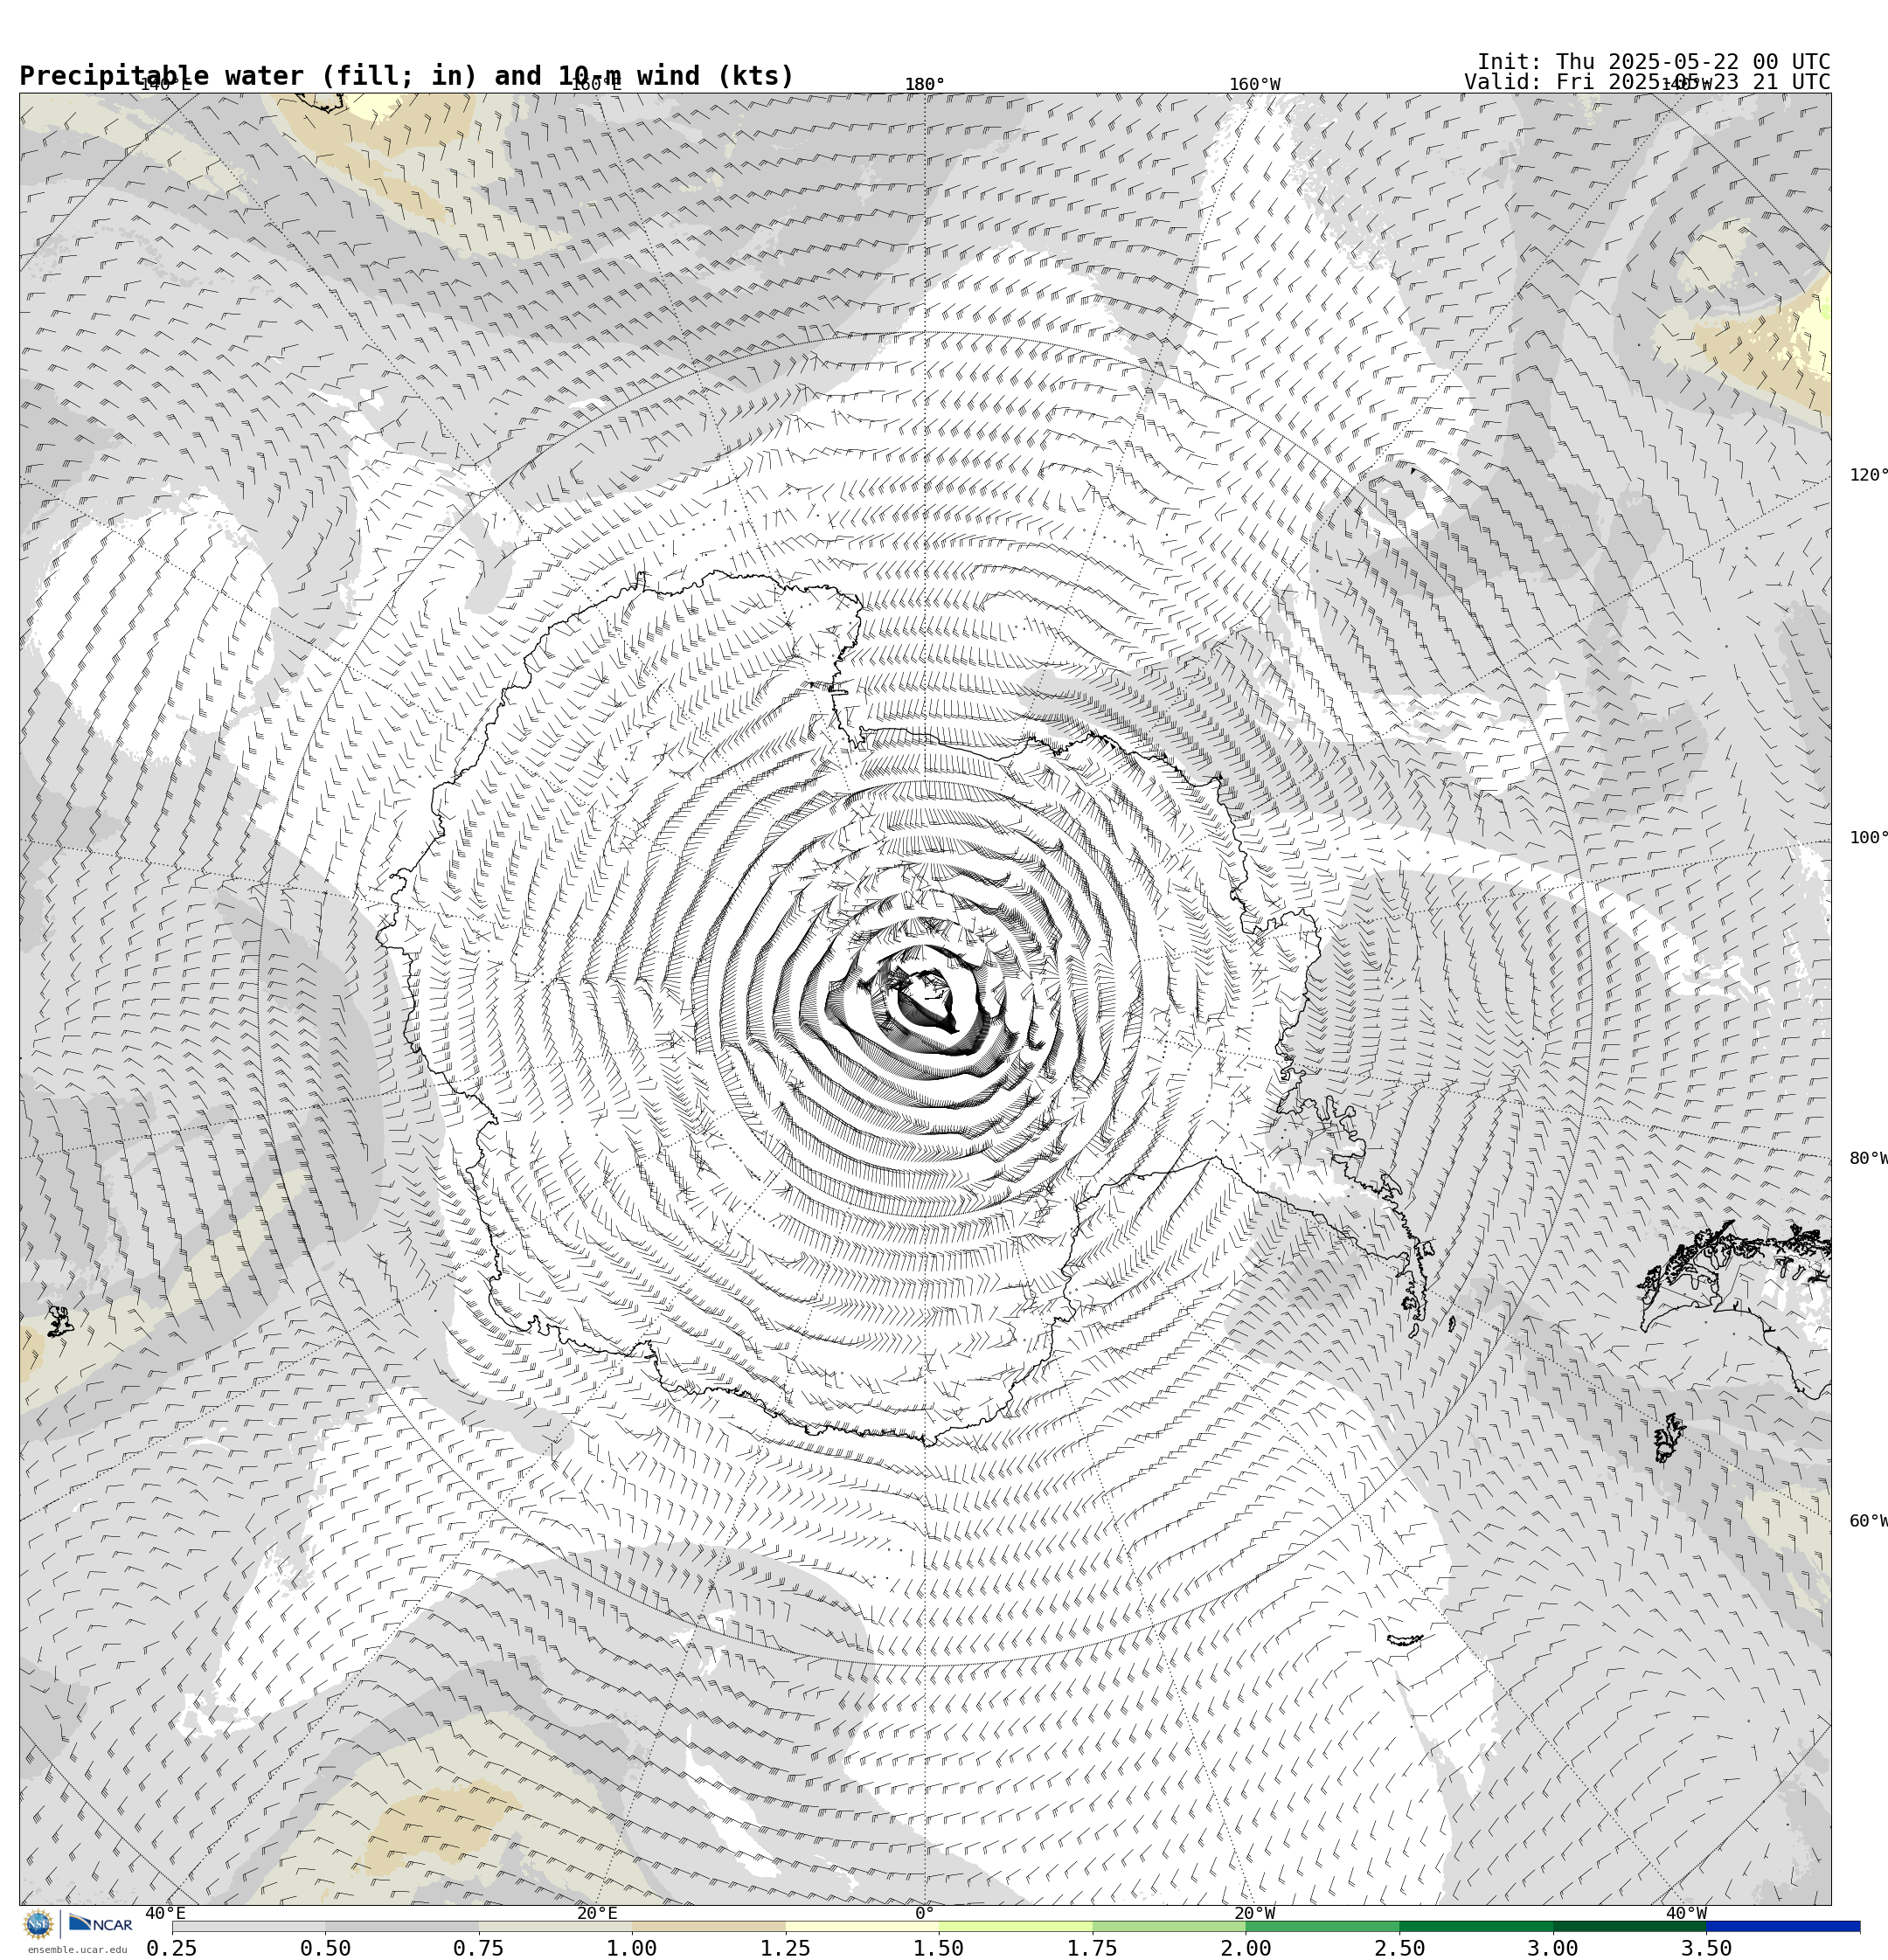Click the 60°W longitude label on right edge
The height and width of the screenshot is (1960, 1888).
click(1868, 1522)
